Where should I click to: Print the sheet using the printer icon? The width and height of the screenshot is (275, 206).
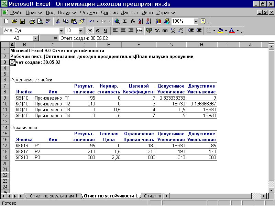[x=32, y=21]
